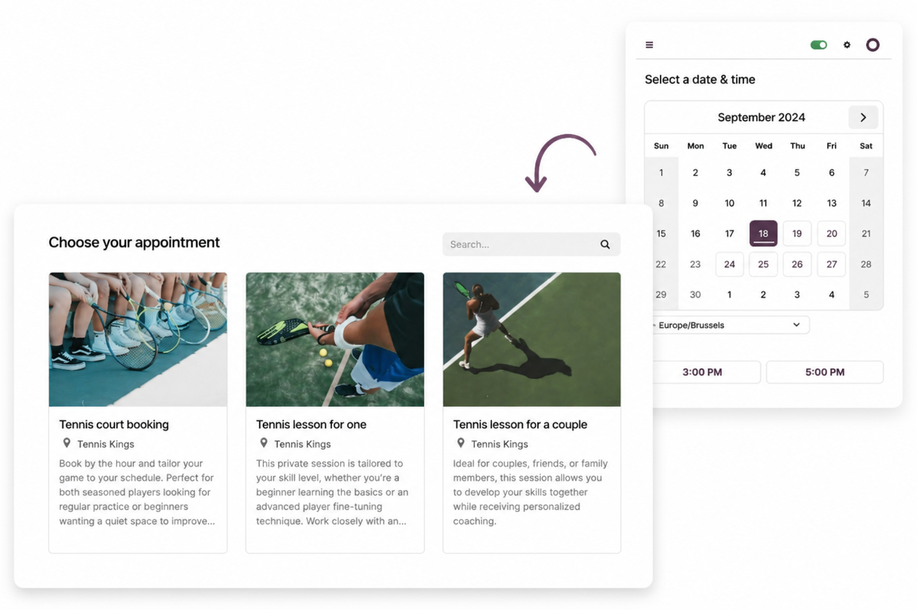The width and height of the screenshot is (917, 610).
Task: Choose September 27 date
Action: coord(831,264)
